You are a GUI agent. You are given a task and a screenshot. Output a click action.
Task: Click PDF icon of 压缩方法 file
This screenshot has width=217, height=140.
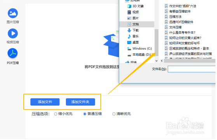(x=166, y=17)
